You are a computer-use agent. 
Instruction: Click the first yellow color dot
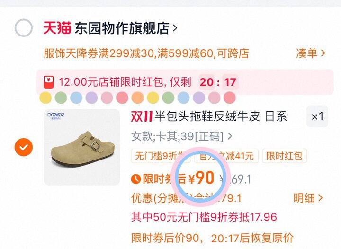click(x=45, y=98)
